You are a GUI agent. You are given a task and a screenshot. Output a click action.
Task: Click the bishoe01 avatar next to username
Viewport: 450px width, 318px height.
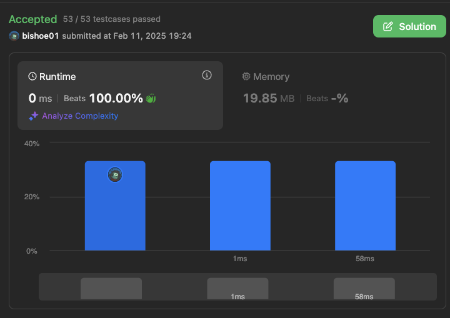[14, 36]
